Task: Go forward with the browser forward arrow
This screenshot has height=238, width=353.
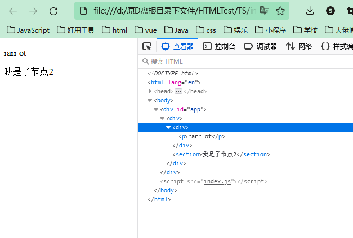Action: [x=33, y=11]
